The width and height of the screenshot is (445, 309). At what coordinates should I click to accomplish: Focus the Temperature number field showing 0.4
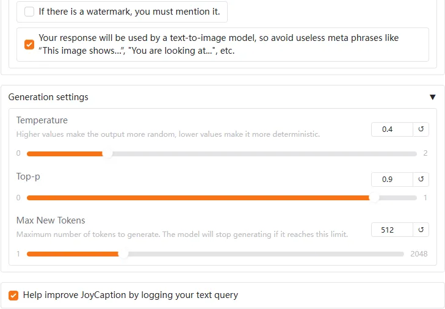click(391, 129)
